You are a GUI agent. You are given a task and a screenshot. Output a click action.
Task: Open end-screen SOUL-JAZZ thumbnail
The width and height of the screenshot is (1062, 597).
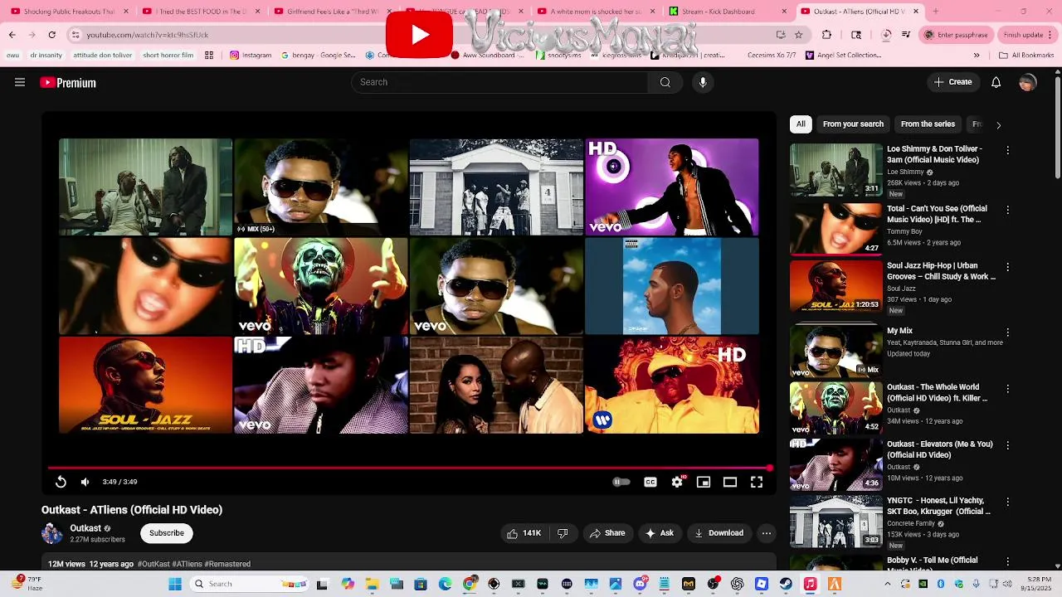click(146, 385)
